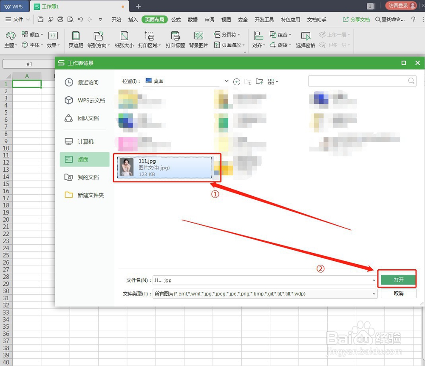Click the Share Document (分享文档) button

(x=357, y=20)
